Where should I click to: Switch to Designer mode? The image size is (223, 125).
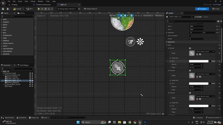pyautogui.click(x=202, y=9)
